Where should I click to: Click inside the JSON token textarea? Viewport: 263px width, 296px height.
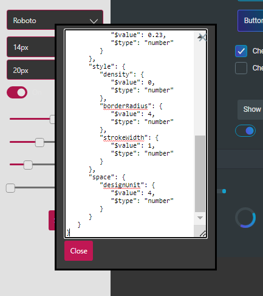pyautogui.click(x=129, y=134)
